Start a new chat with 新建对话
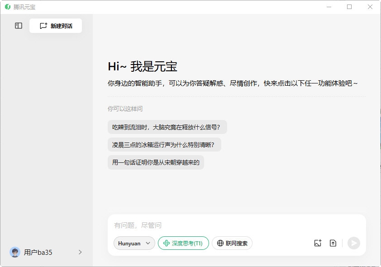The height and width of the screenshot is (267, 381). (56, 26)
